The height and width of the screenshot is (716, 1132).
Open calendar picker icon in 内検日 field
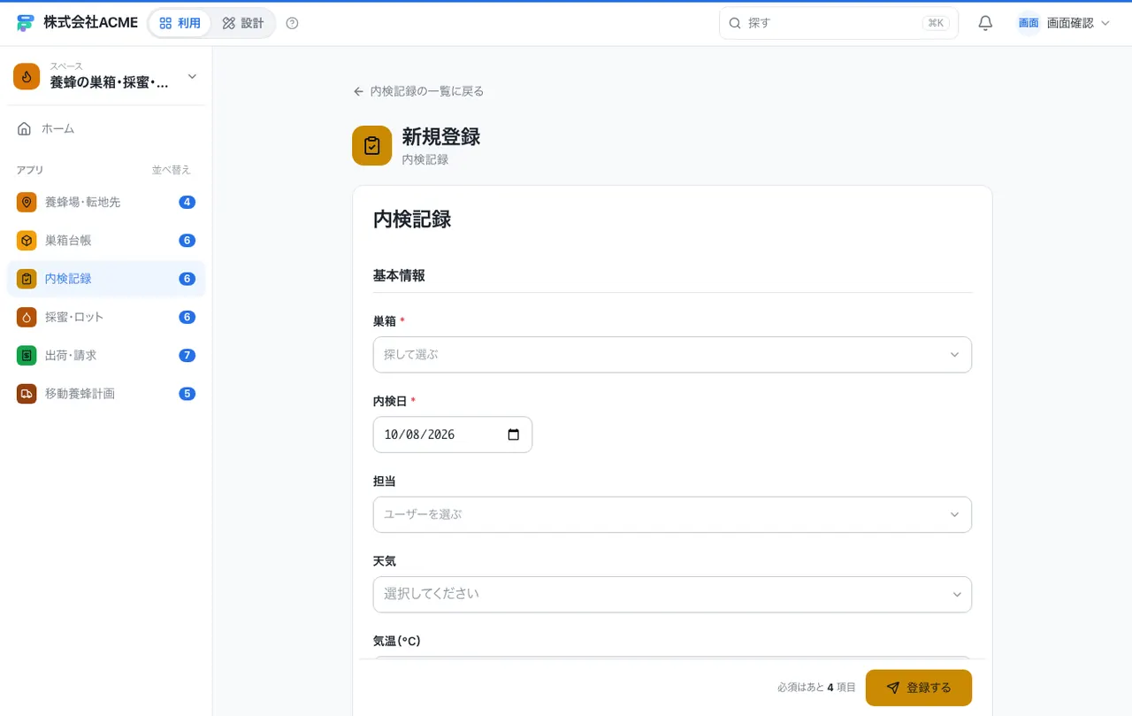click(x=514, y=435)
